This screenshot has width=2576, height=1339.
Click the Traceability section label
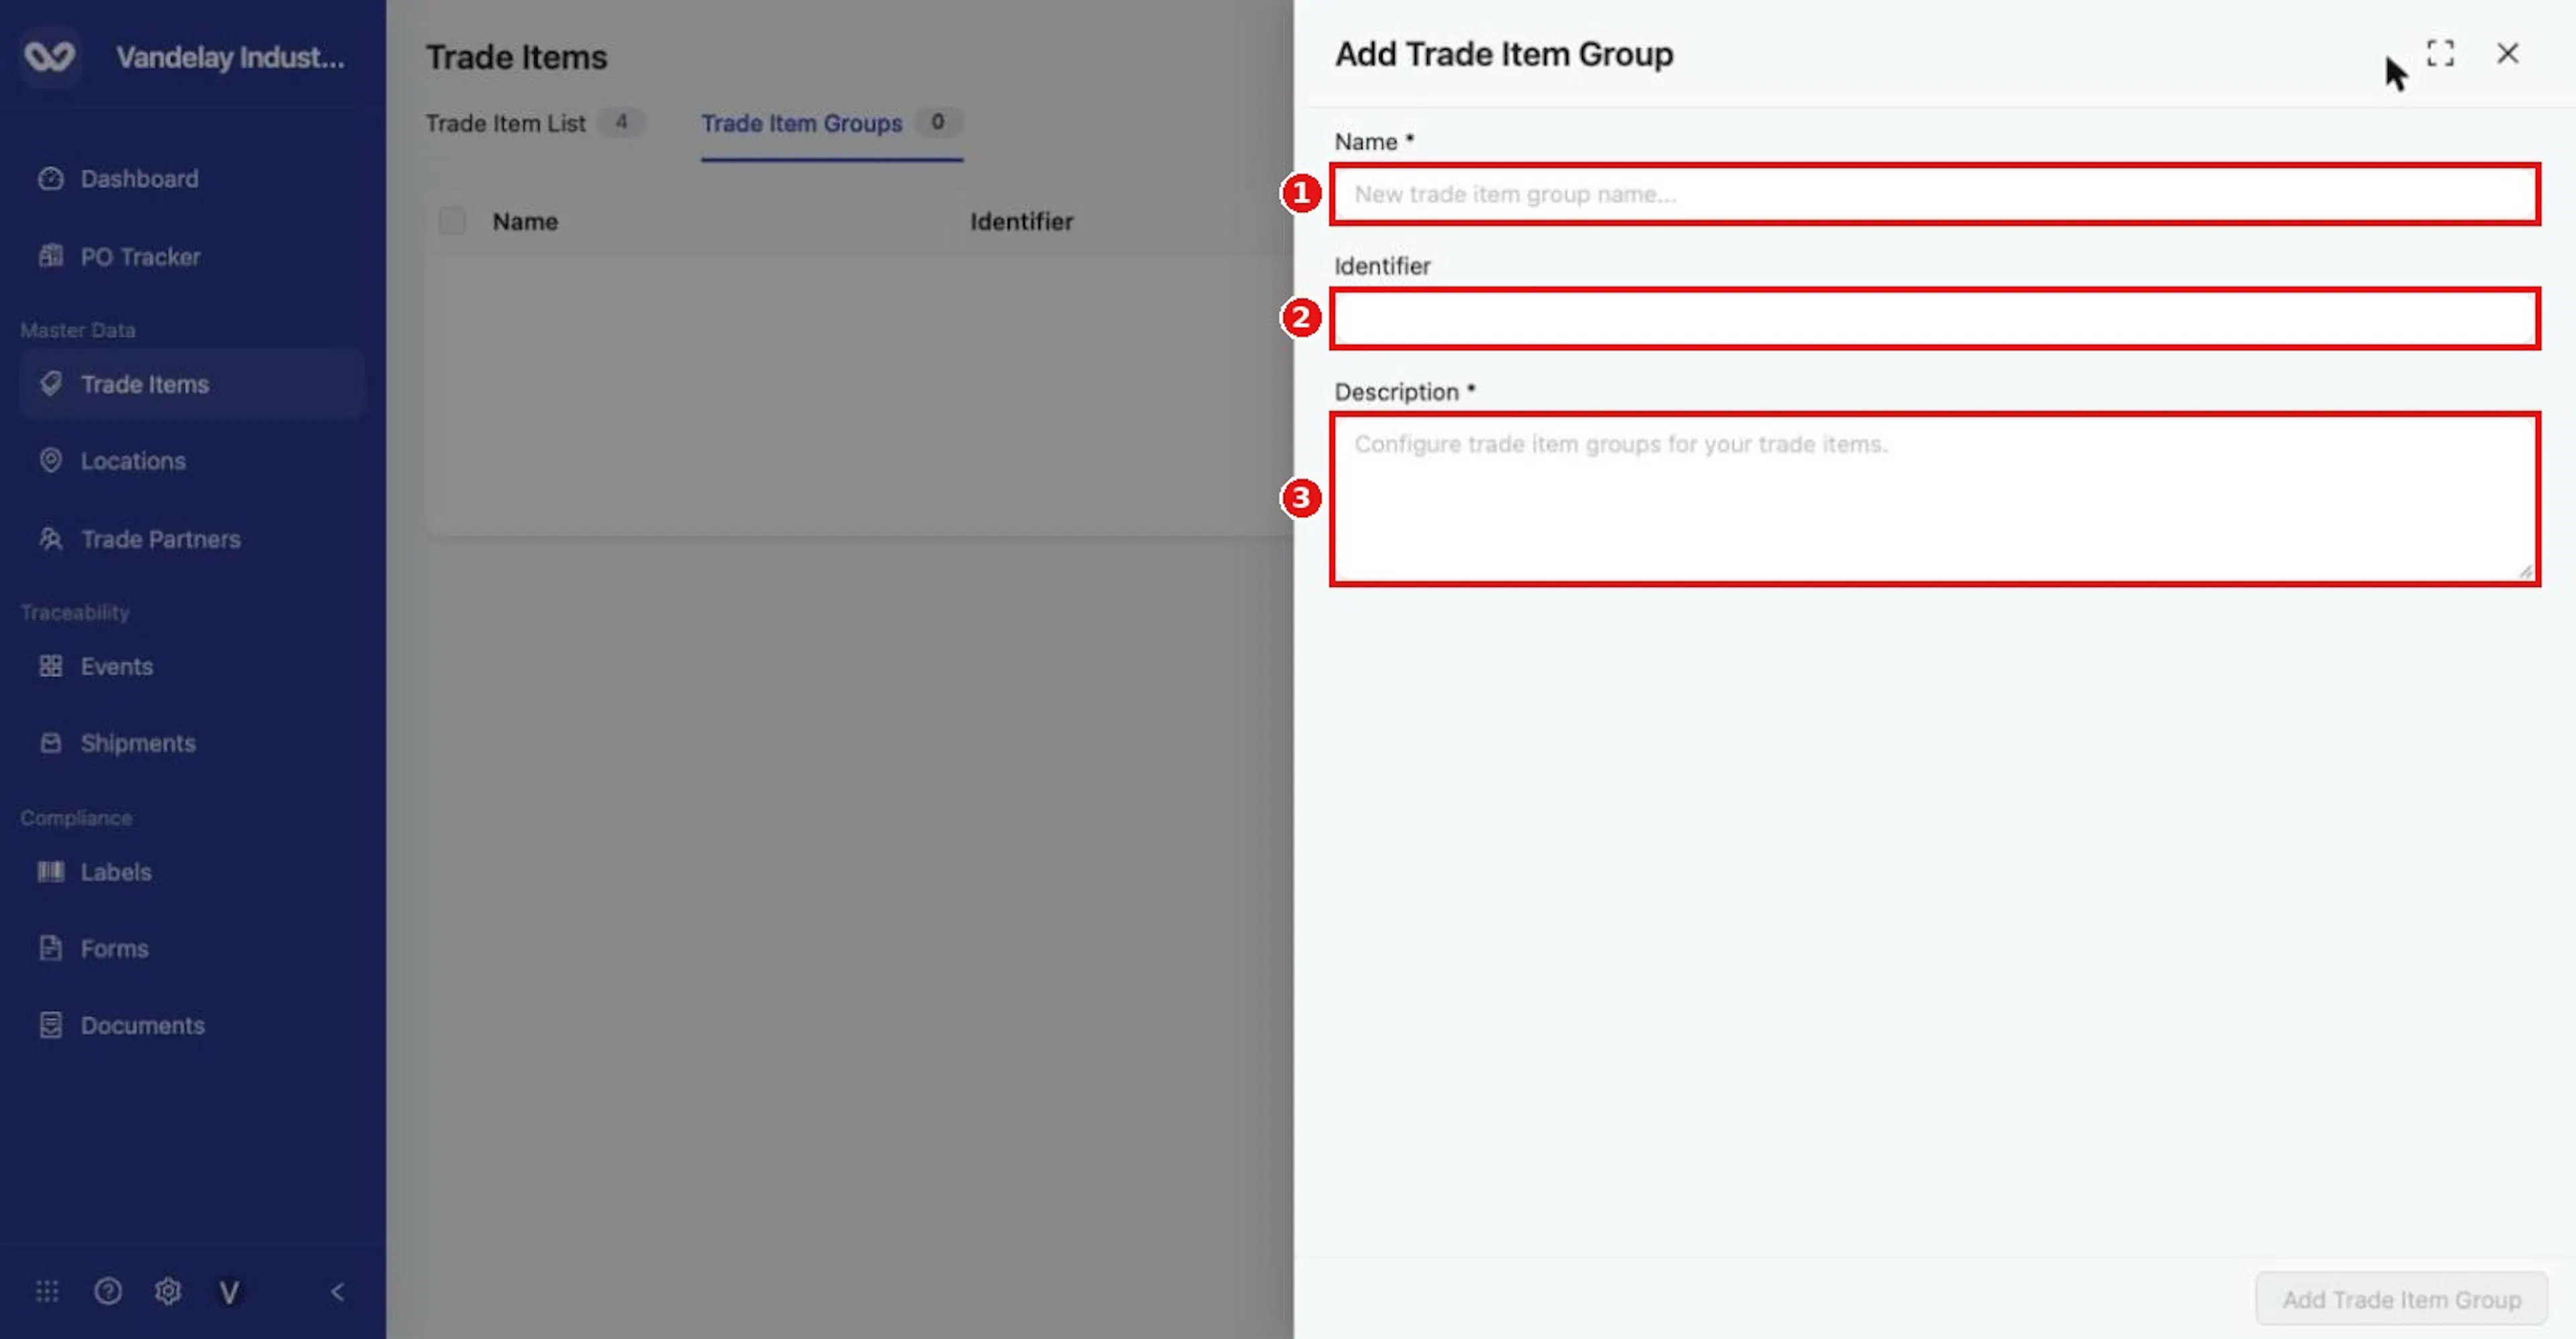pos(75,612)
